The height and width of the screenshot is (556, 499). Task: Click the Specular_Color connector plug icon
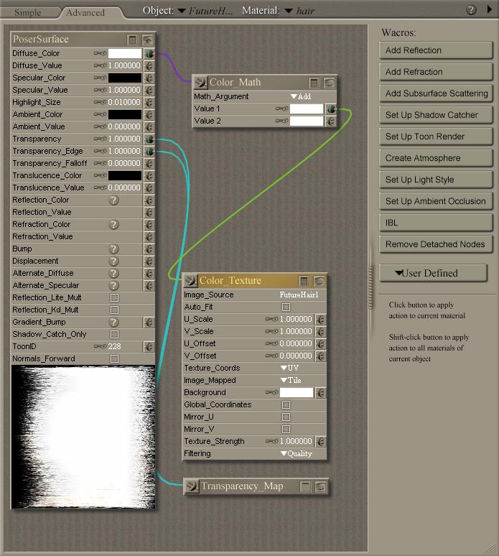[149, 78]
